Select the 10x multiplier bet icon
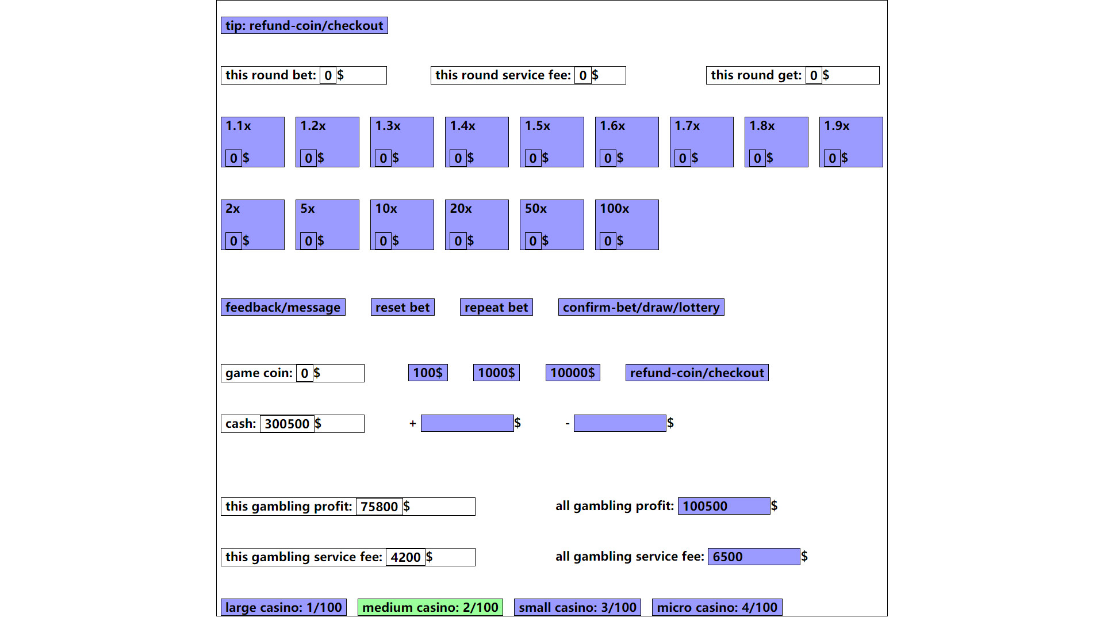Viewport: 1104px width, 621px height. point(402,224)
